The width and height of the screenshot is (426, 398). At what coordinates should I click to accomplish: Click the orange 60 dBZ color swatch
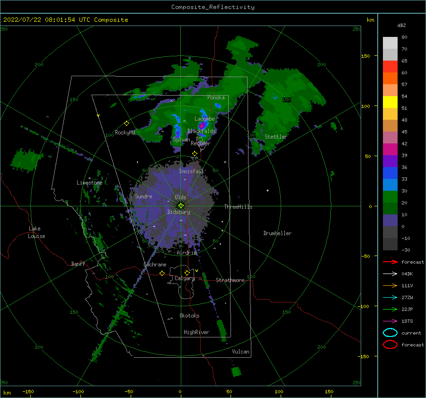(390, 78)
